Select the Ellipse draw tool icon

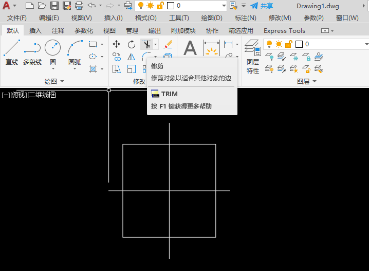[x=93, y=57]
